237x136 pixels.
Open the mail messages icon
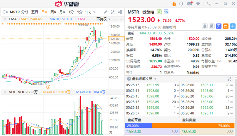click(190, 3)
